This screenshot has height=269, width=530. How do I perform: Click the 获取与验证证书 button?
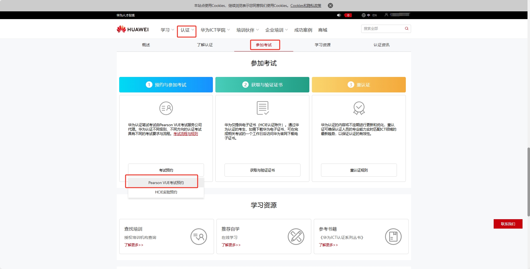(x=263, y=170)
